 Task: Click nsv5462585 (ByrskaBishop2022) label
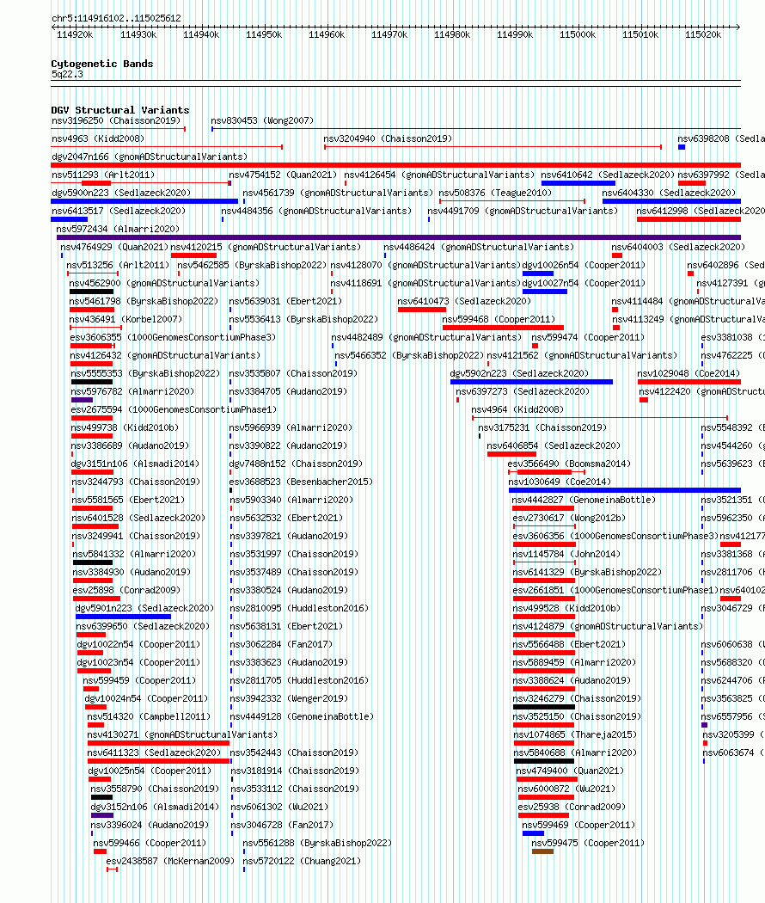click(x=252, y=265)
